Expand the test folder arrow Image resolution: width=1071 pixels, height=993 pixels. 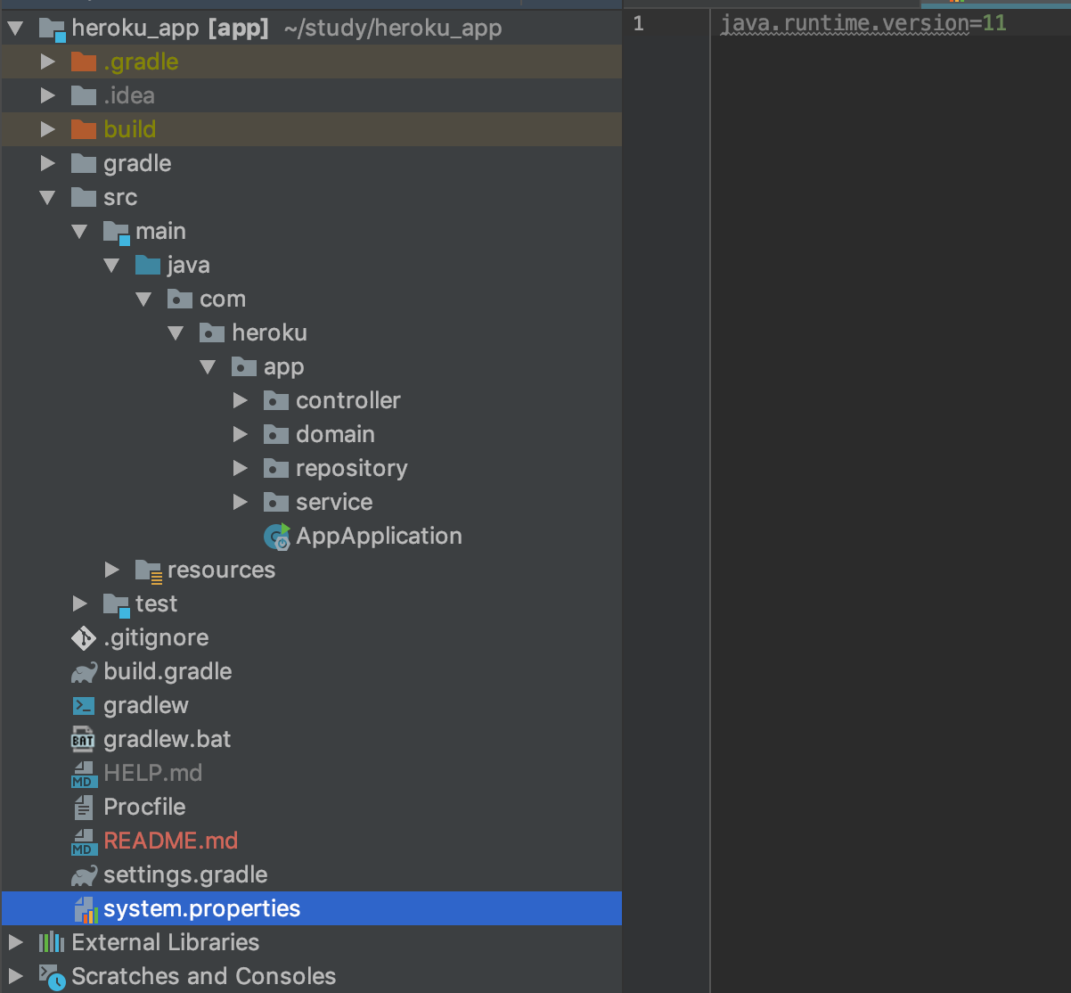80,604
